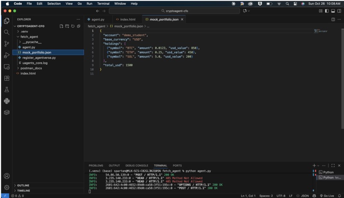The width and height of the screenshot is (344, 198).
Task: Open the Python extension view
Action: 7,101
